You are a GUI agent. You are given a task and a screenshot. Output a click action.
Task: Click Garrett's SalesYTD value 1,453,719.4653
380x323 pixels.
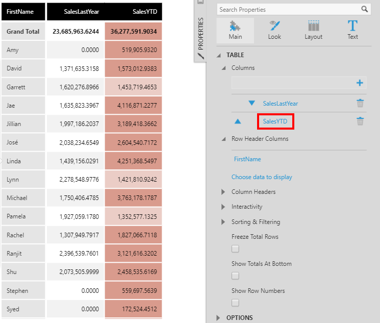coord(133,87)
